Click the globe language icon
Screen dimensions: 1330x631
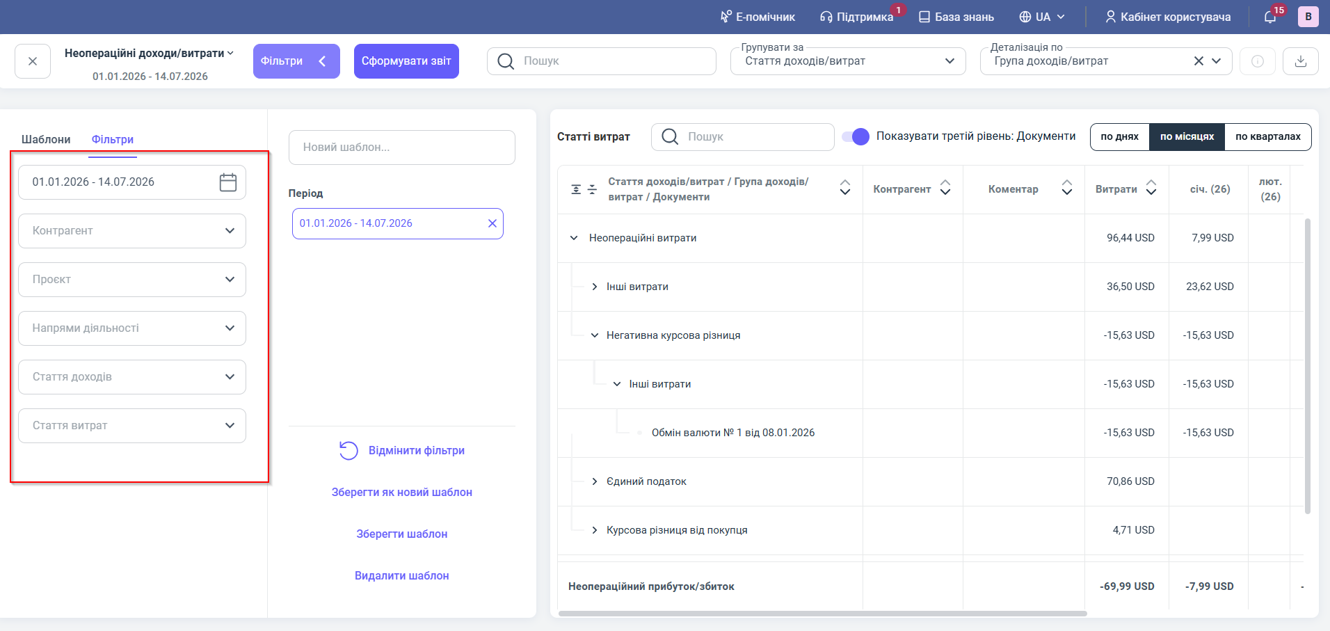[1025, 17]
